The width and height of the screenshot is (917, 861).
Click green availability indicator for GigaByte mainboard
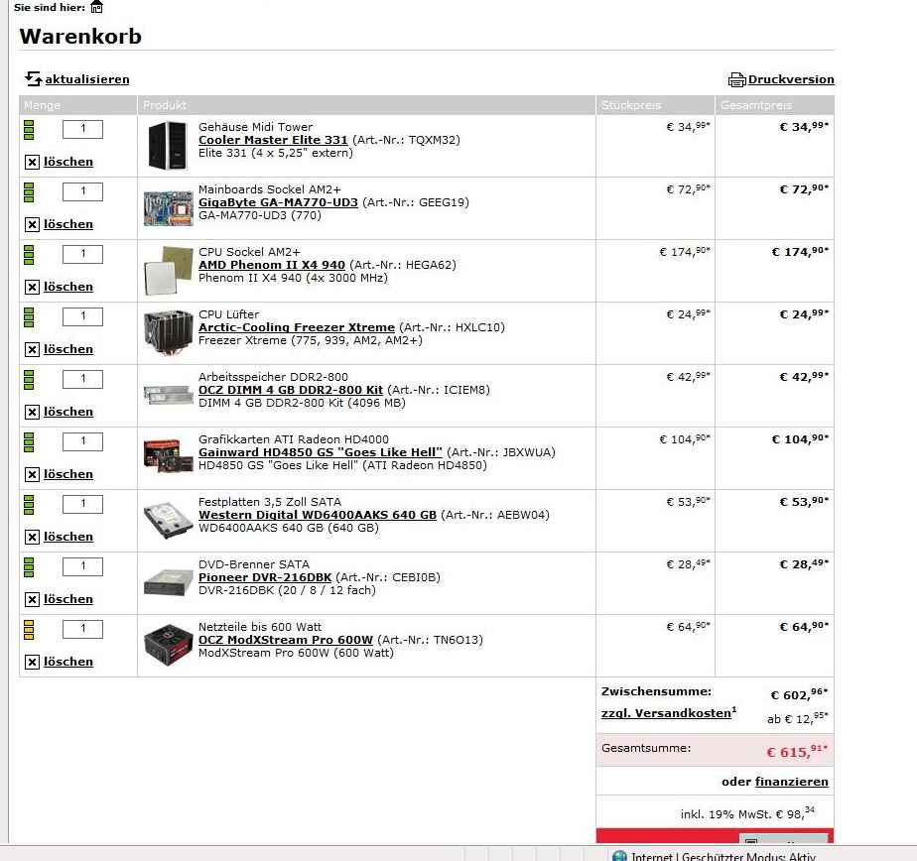click(x=29, y=192)
